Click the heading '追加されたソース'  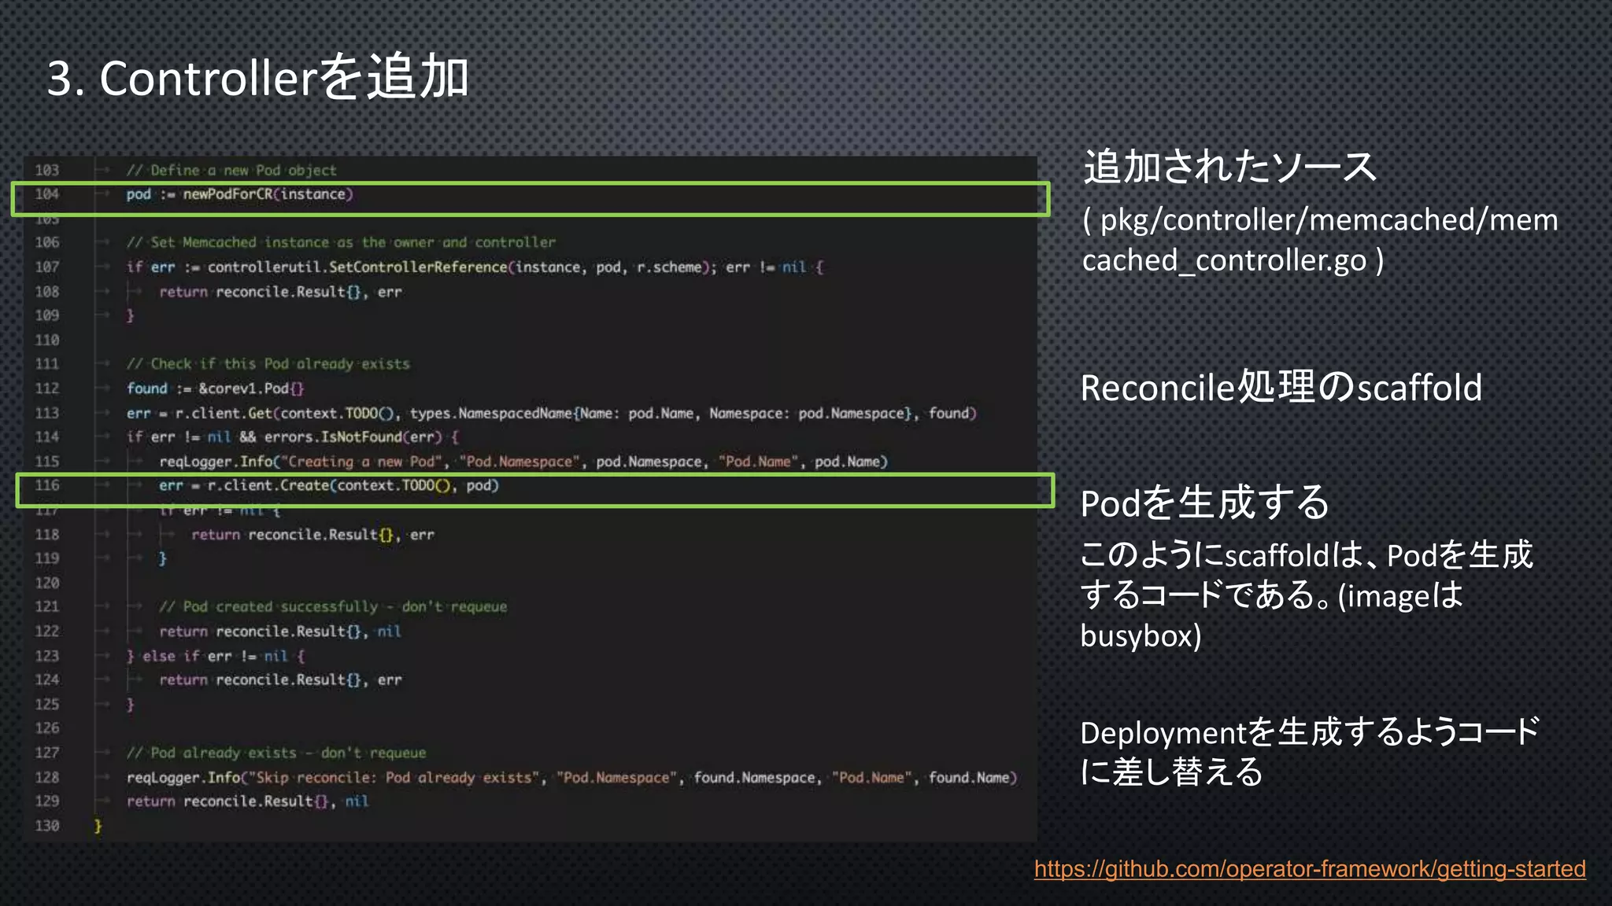(1229, 167)
